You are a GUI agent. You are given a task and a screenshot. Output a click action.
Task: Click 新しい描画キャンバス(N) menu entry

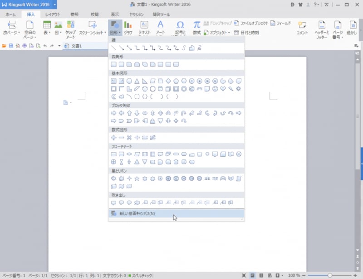coord(137,213)
